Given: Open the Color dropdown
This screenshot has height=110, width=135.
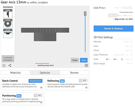Looking at the screenshot, I should (x=131, y=46).
